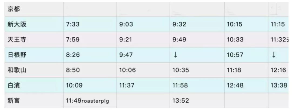Click the 12:16 time cell
292x111 pixels.
click(x=277, y=70)
